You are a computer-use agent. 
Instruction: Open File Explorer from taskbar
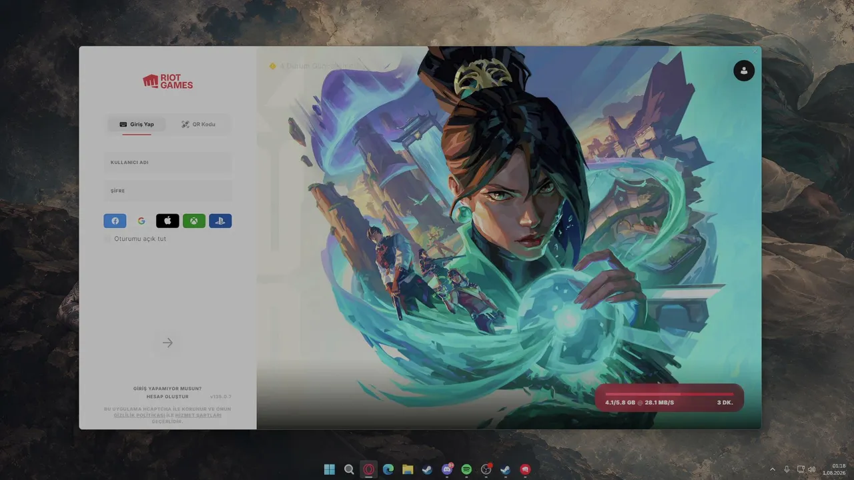click(408, 469)
